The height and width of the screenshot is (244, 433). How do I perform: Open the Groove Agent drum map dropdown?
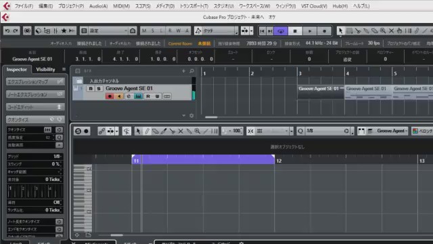[x=390, y=131]
